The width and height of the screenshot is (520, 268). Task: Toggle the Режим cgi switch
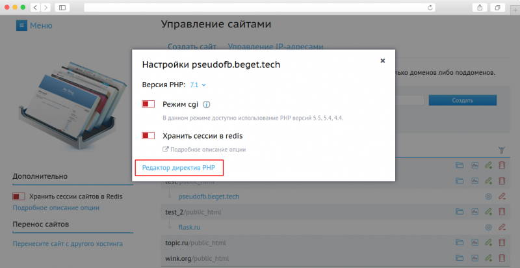coord(148,104)
